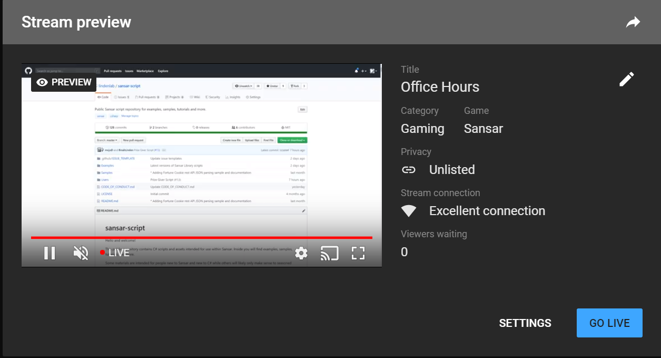Image resolution: width=661 pixels, height=358 pixels.
Task: Open stream SETTINGS
Action: pos(525,323)
